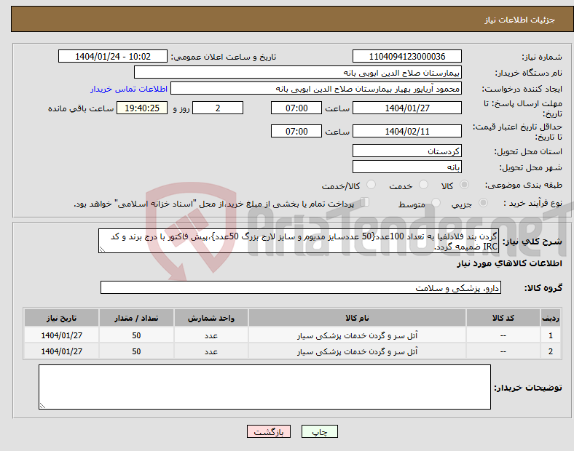Click the شرح کلی نیاز text area
The height and width of the screenshot is (451, 574).
click(299, 241)
